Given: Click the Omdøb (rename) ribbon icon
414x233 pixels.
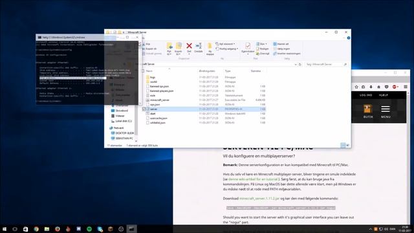Looking at the screenshot, I should click(x=199, y=46).
